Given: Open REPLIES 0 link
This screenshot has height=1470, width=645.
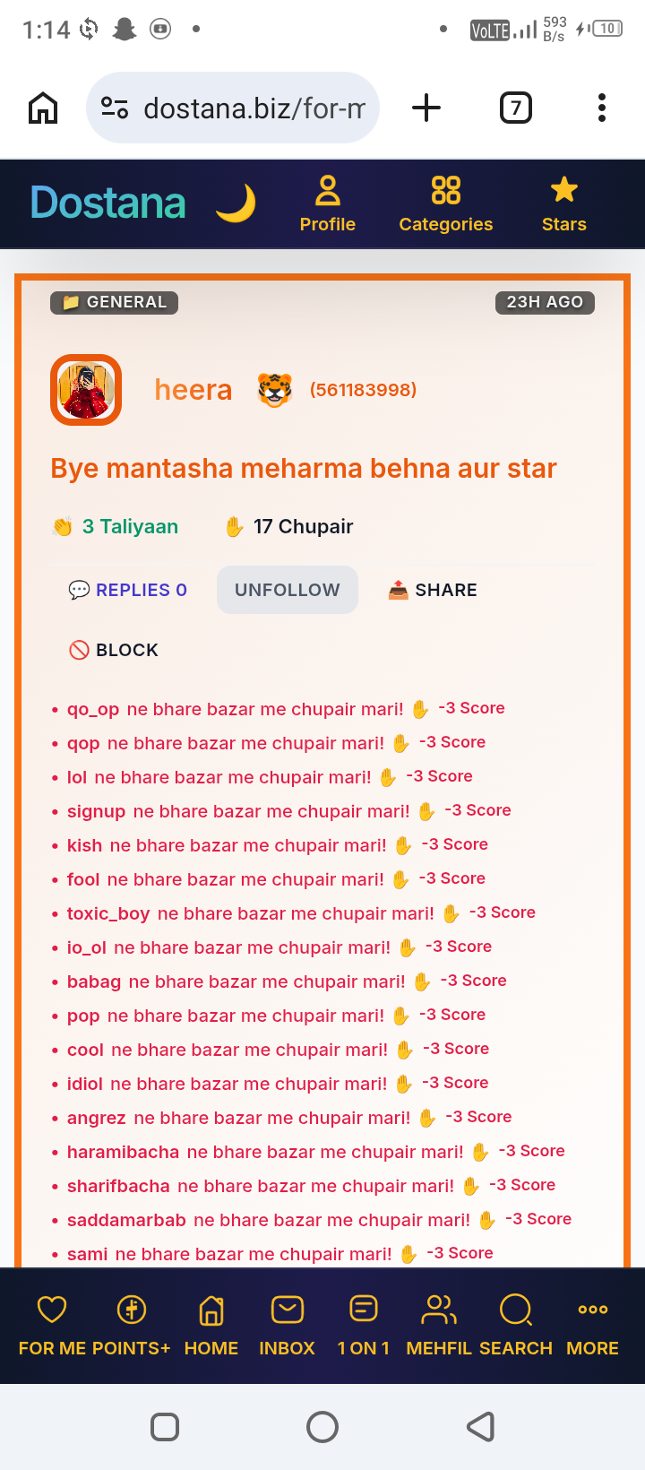Looking at the screenshot, I should 128,590.
